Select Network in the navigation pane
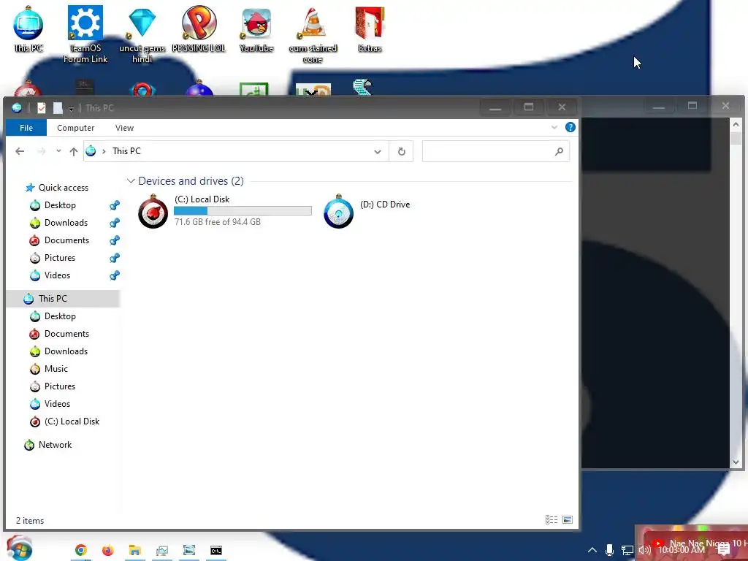The height and width of the screenshot is (561, 748). tap(55, 445)
